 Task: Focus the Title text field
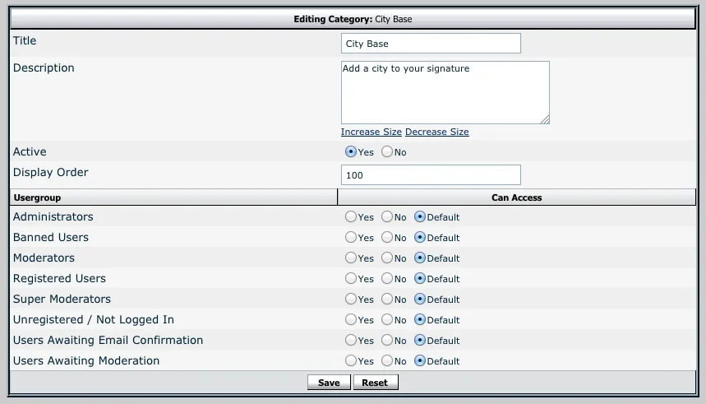point(431,44)
